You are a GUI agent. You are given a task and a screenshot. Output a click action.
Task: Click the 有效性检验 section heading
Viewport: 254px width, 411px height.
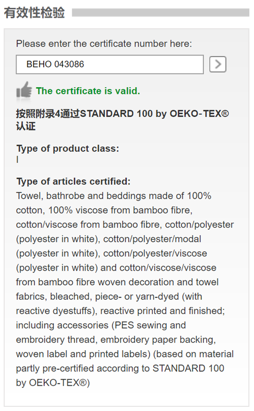tap(34, 12)
